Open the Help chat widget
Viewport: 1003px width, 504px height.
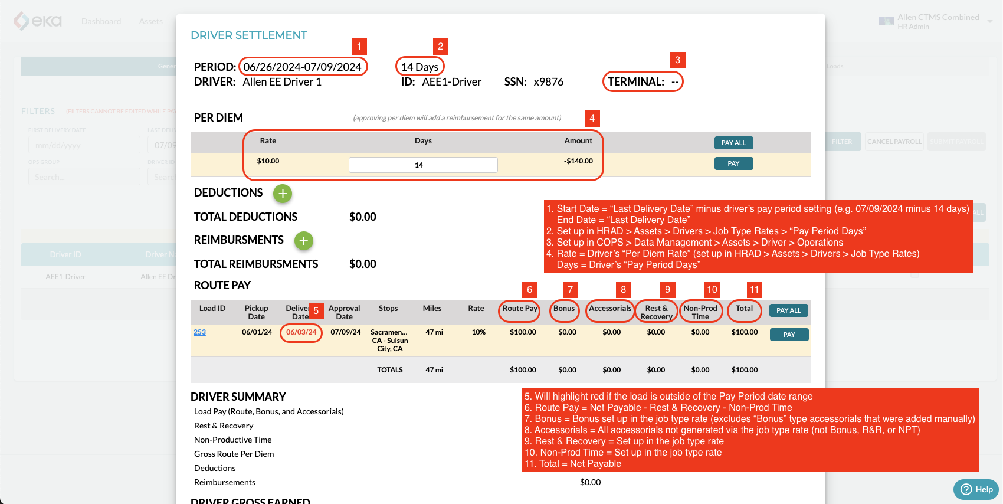pyautogui.click(x=976, y=489)
